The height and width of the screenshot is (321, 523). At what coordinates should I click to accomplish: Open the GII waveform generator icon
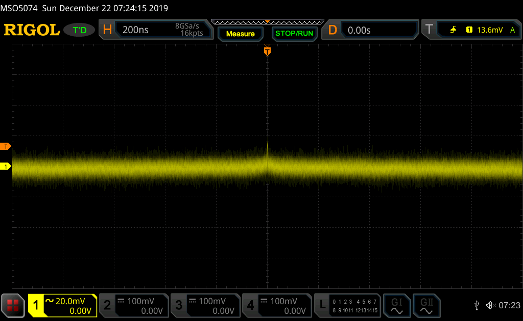click(x=426, y=305)
